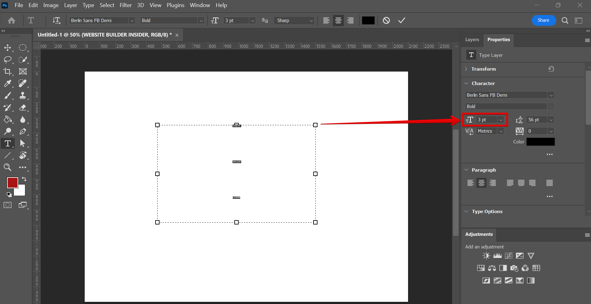
Task: Click the Share button
Action: (543, 20)
